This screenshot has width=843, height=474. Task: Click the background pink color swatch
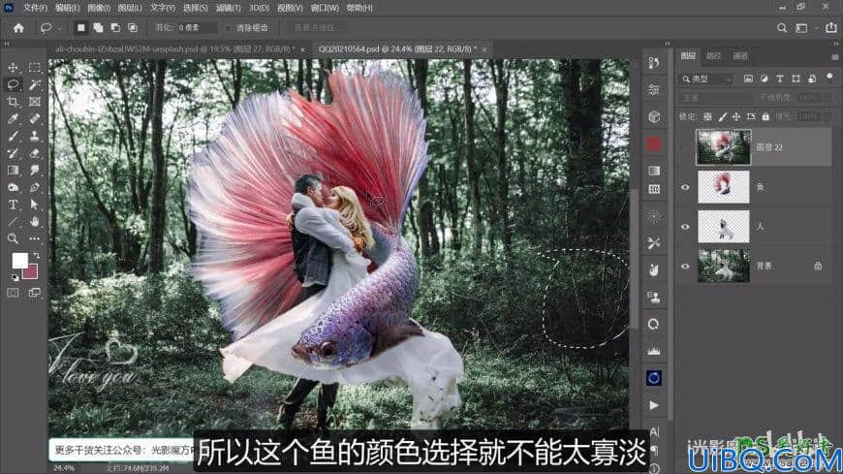tap(31, 272)
